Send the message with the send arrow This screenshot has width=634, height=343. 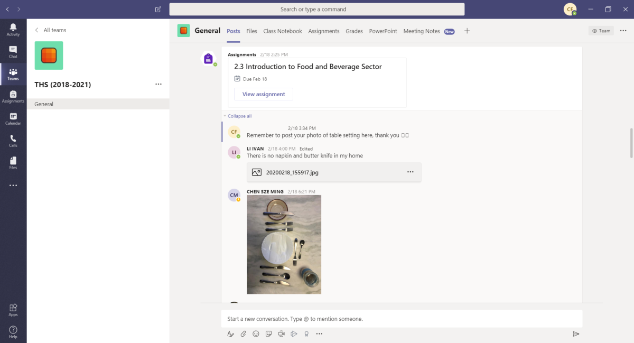pos(576,333)
